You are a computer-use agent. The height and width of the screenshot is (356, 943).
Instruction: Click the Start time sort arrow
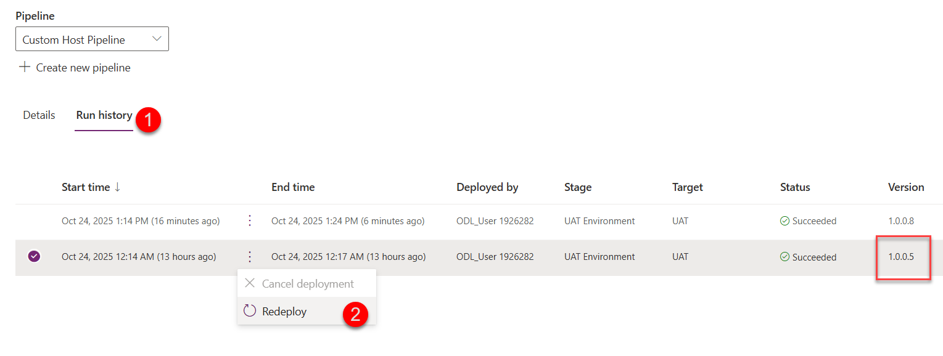pos(117,187)
